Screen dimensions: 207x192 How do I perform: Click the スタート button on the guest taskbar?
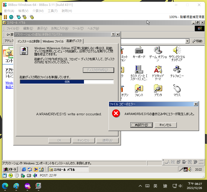[10, 169]
